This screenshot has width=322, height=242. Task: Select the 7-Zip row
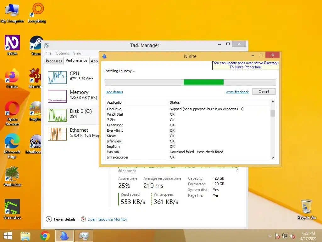pyautogui.click(x=188, y=120)
